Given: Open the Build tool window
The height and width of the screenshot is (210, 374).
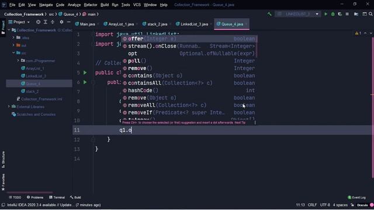Looking at the screenshot, I should (x=75, y=197).
